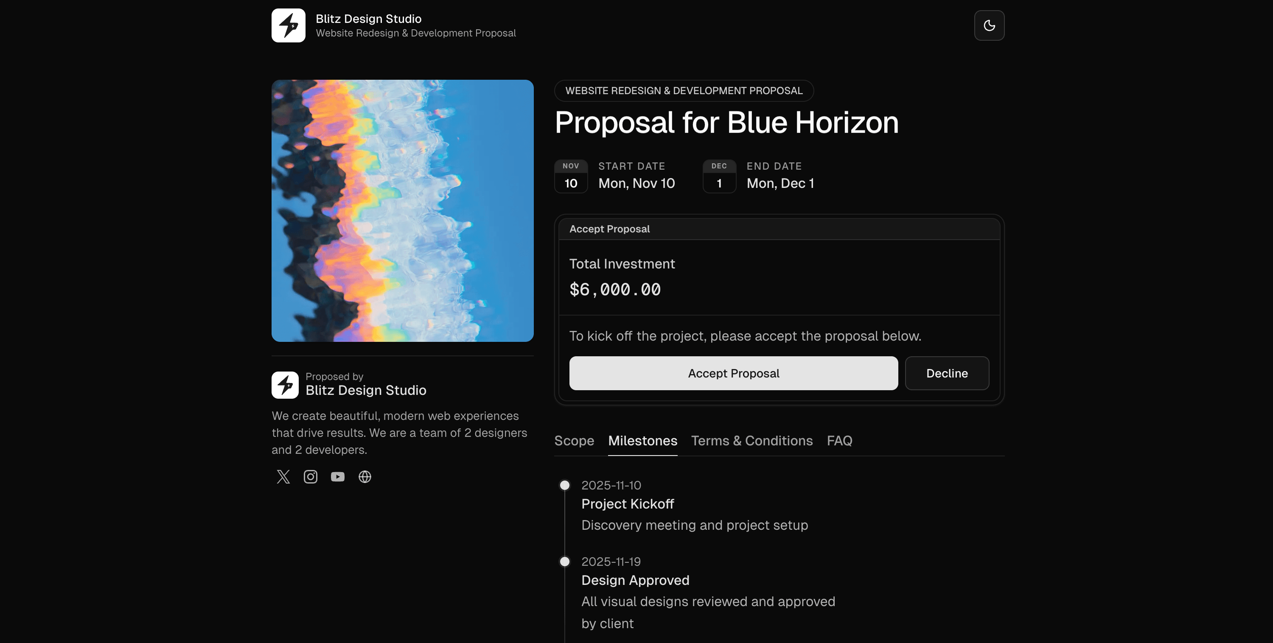Open the Terms & Conditions tab
The height and width of the screenshot is (643, 1273).
pos(751,441)
